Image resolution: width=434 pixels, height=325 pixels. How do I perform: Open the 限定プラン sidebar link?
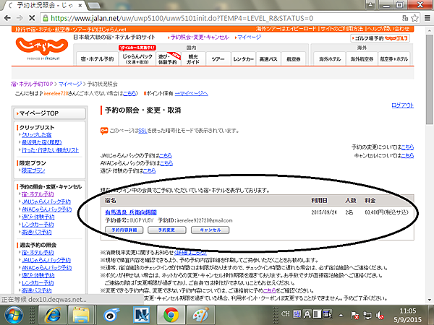click(x=33, y=170)
